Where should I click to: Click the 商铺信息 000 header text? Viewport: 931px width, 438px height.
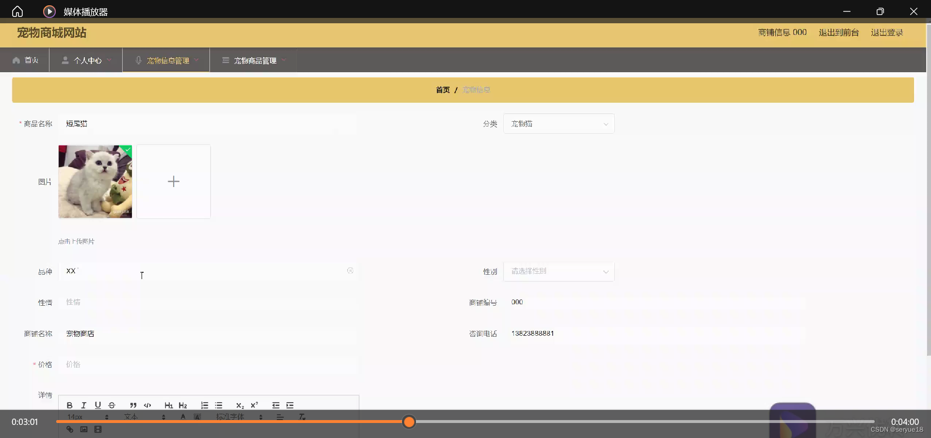click(782, 32)
